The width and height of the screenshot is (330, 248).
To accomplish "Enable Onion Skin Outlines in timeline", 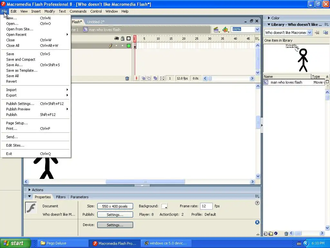I will coord(149,78).
